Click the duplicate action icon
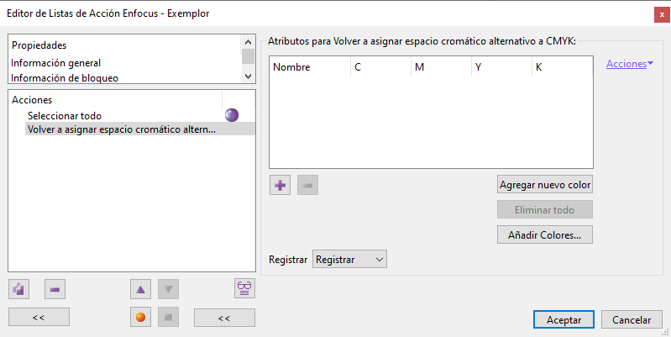671x337 pixels. 18,289
